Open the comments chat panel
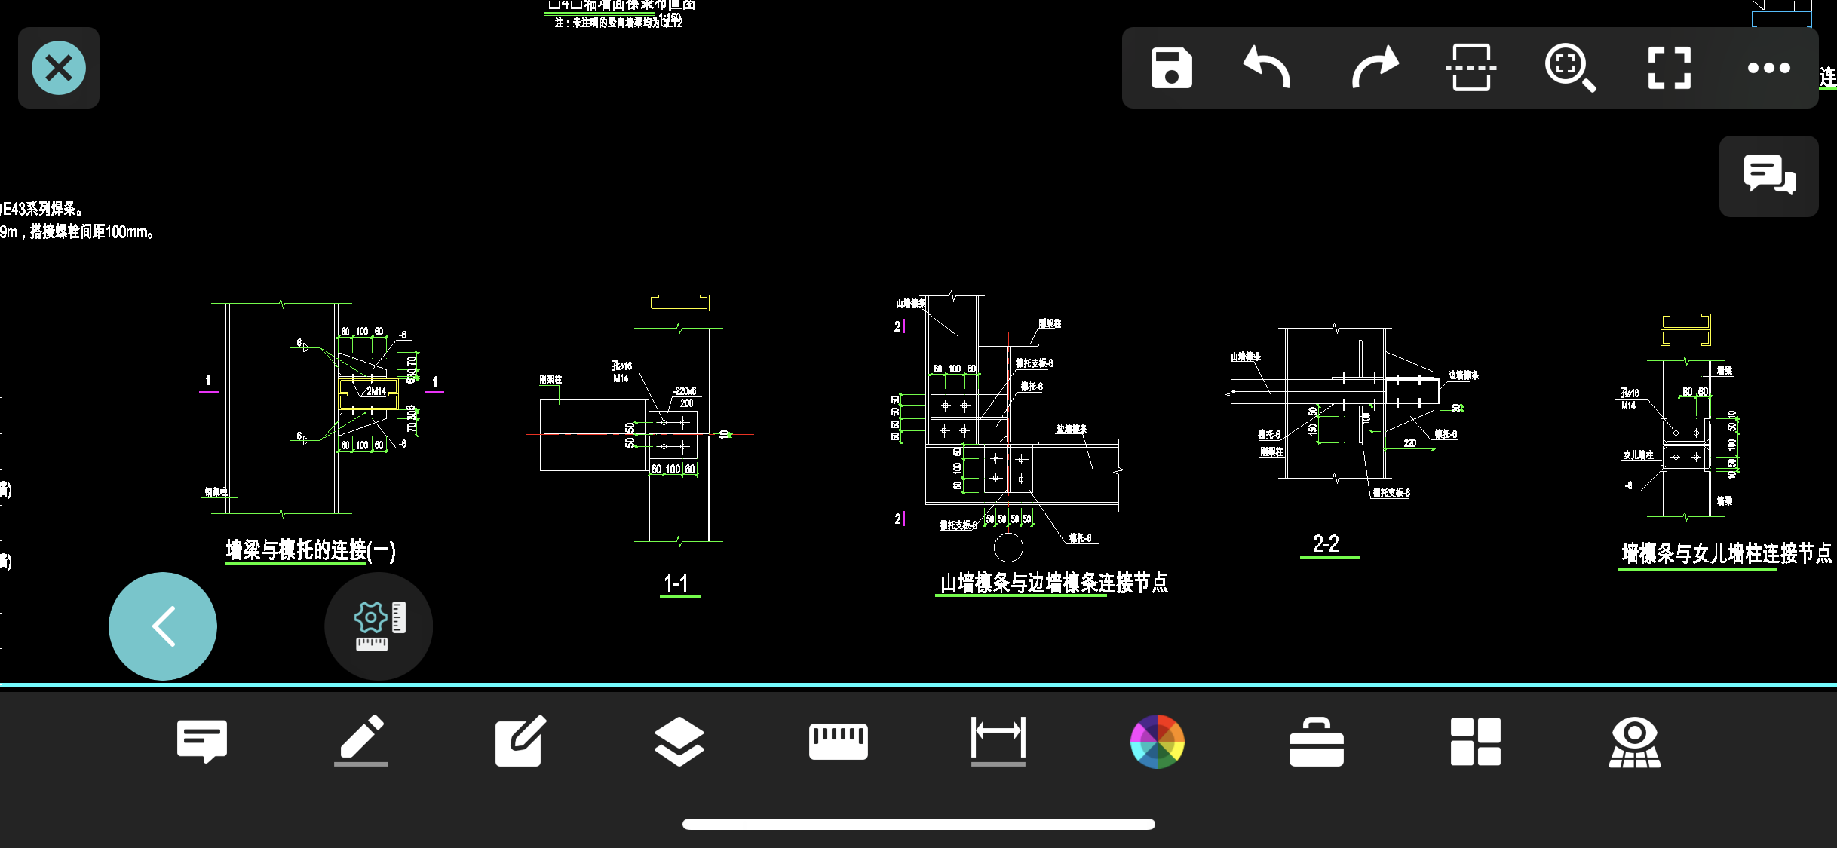Screen dimensions: 1837x848 1769,176
